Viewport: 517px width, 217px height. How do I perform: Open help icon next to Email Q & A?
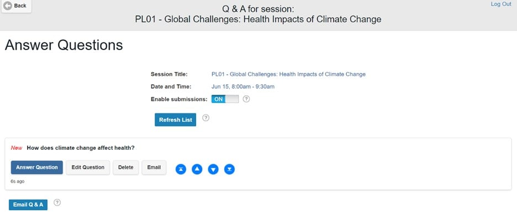coord(57,203)
